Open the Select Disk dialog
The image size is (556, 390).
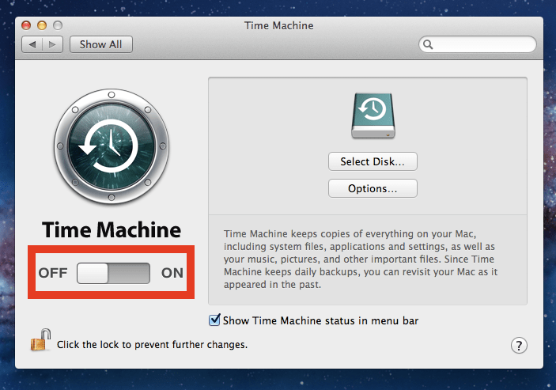pos(373,161)
